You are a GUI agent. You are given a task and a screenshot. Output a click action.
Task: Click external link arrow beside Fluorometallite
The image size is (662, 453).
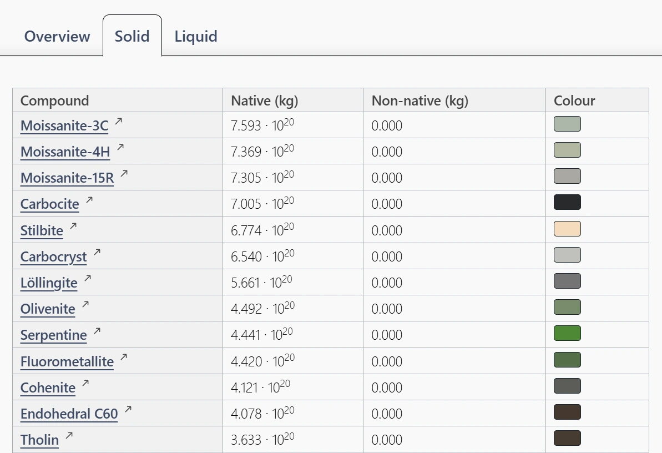click(x=124, y=357)
